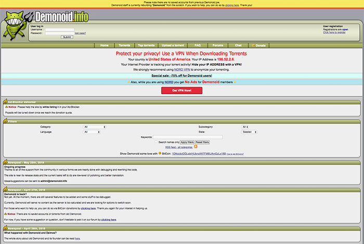The image size is (364, 244).
Task: Click 'clicking here' BitCoin donations link
Action: (88, 208)
